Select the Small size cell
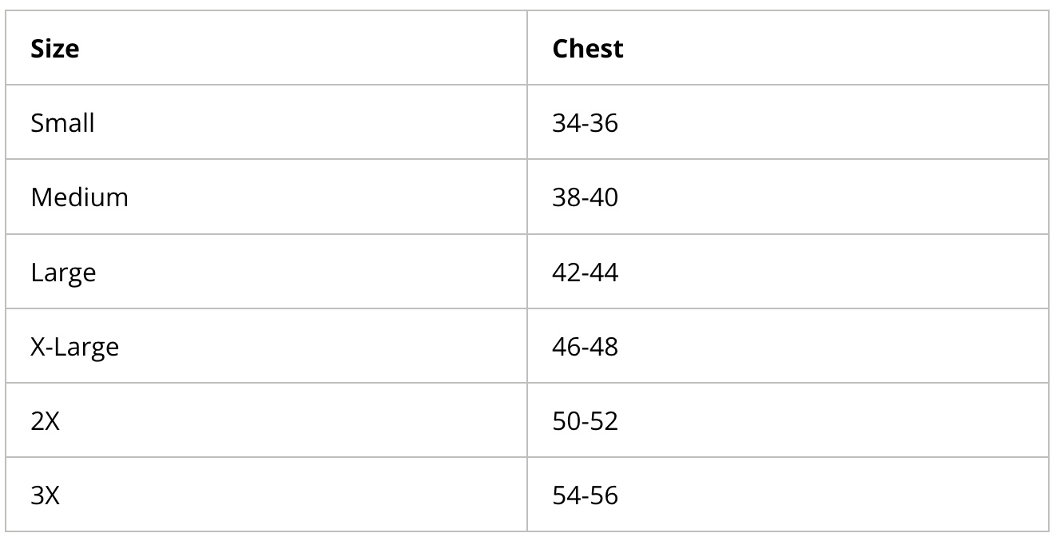The height and width of the screenshot is (537, 1056). point(63,123)
